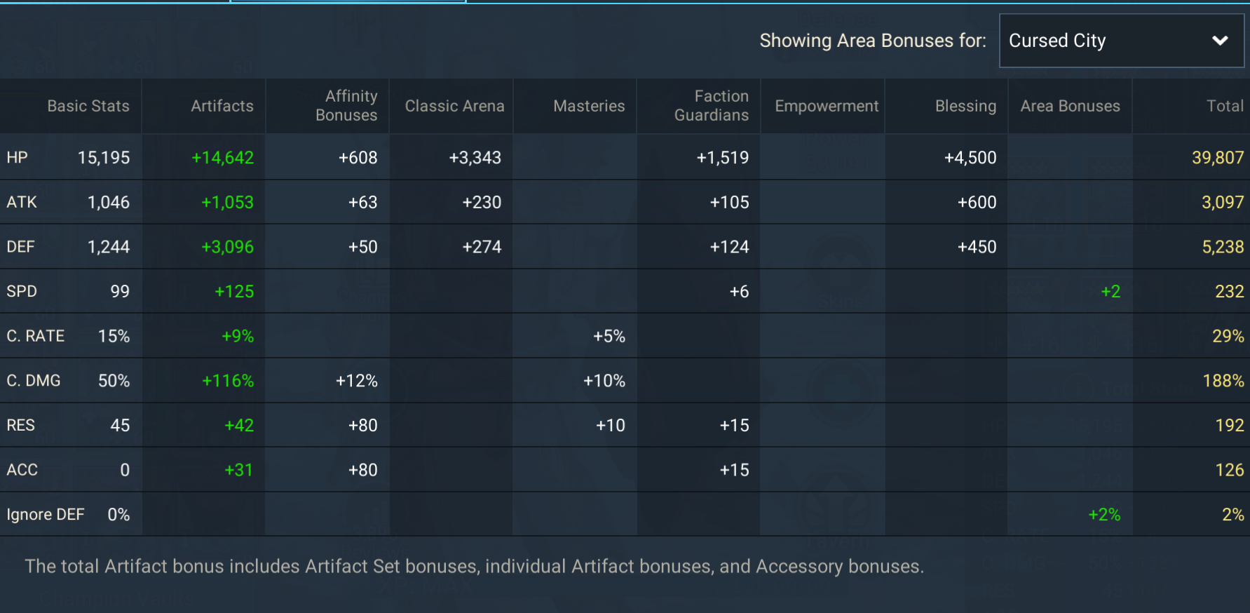
Task: Click the Masteries column header
Action: tap(589, 106)
